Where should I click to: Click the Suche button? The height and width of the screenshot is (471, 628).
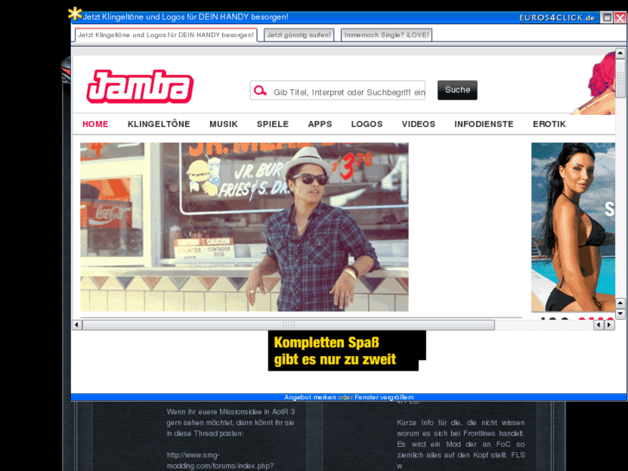(x=457, y=90)
